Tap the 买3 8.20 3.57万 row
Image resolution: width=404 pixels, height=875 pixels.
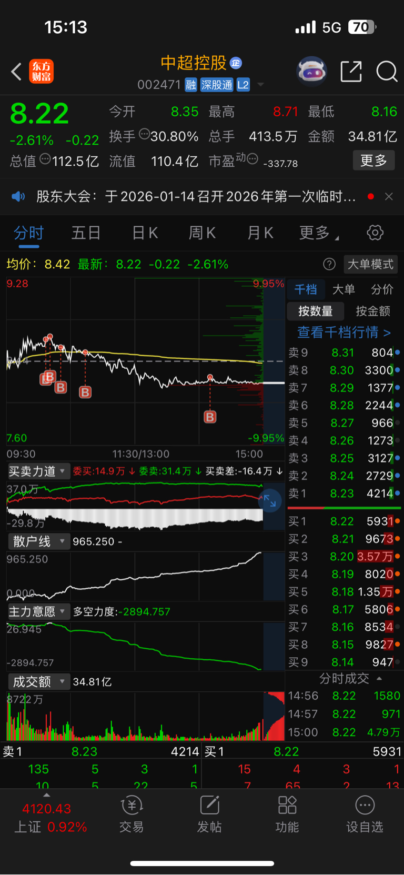344,557
